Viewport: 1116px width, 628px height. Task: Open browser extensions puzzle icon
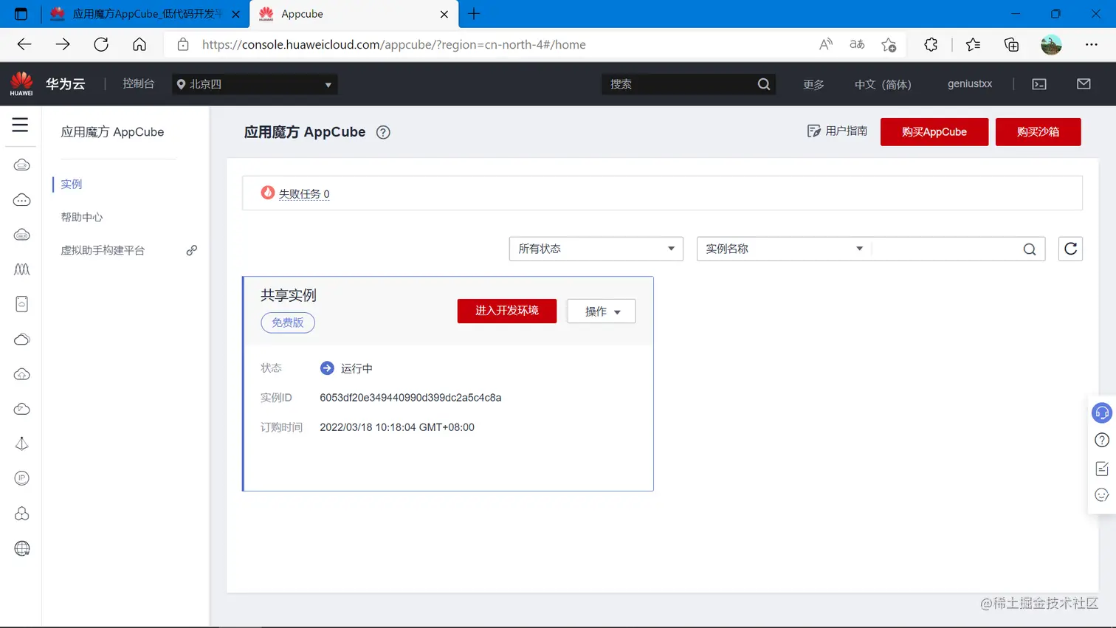click(x=931, y=44)
